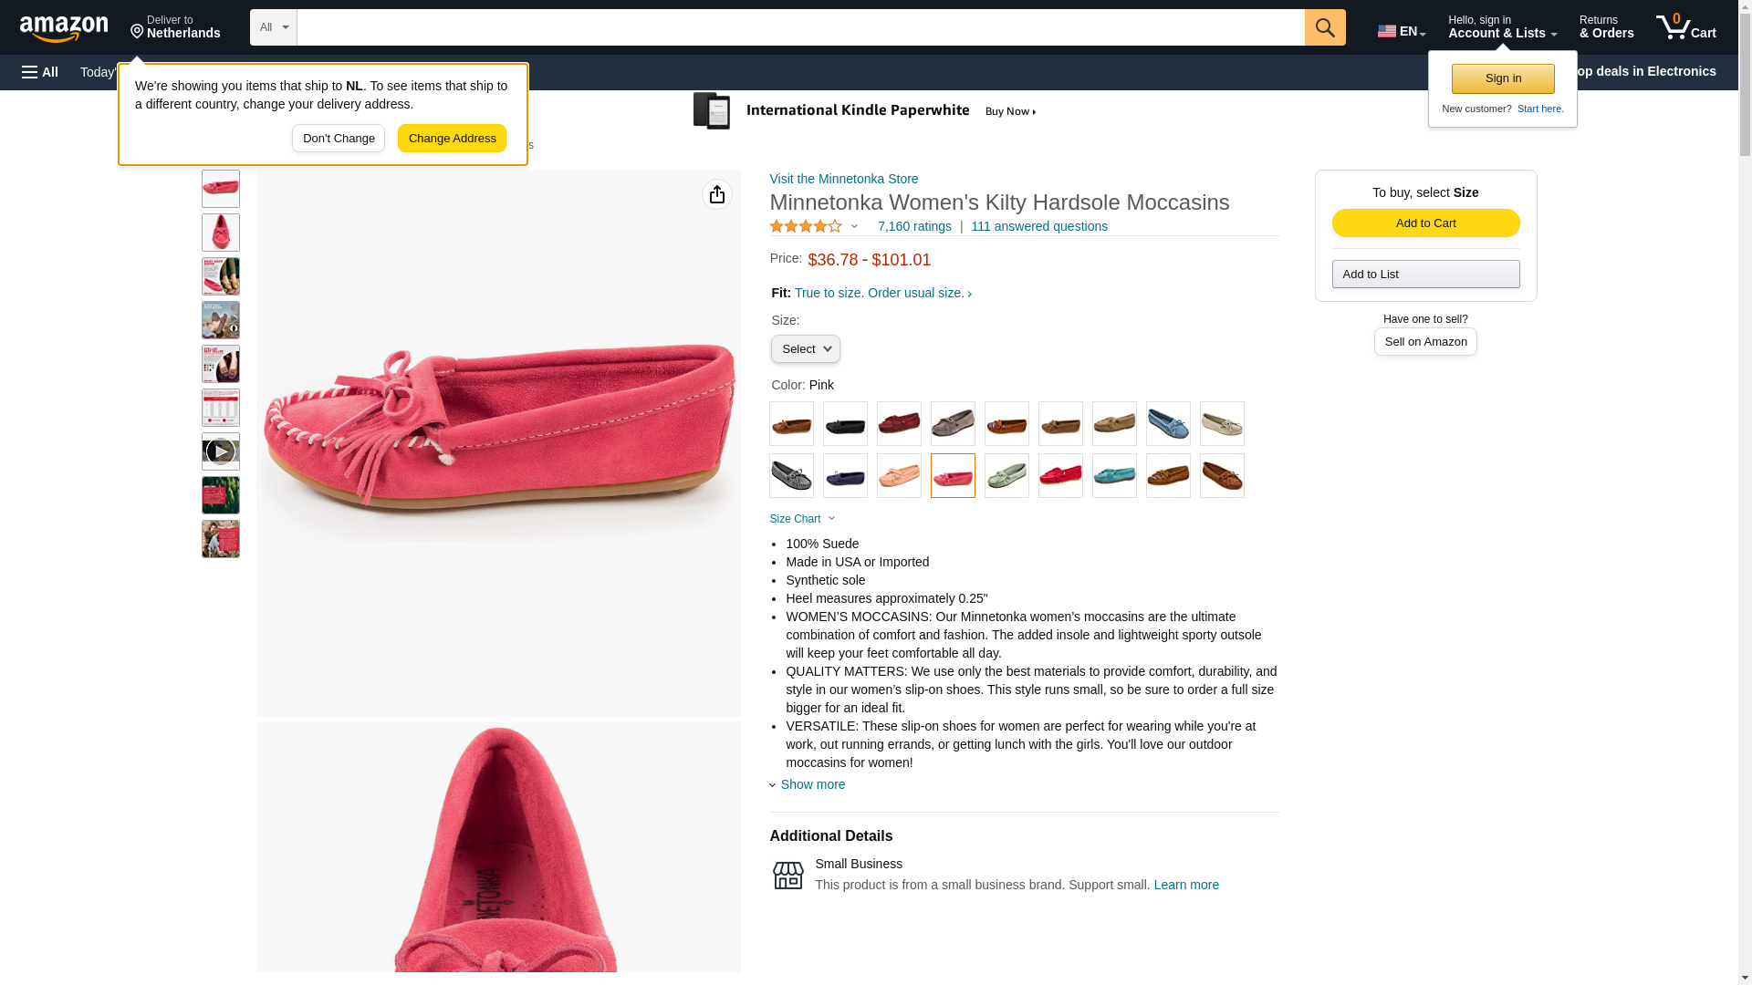Open the cart icon

[x=1685, y=27]
